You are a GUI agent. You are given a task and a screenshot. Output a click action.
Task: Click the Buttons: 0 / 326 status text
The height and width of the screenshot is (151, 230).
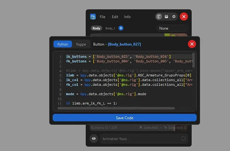click(x=104, y=128)
